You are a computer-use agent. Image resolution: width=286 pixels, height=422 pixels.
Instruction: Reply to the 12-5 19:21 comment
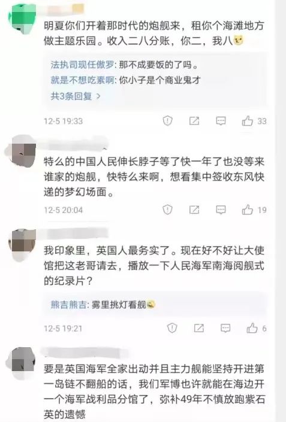(225, 328)
